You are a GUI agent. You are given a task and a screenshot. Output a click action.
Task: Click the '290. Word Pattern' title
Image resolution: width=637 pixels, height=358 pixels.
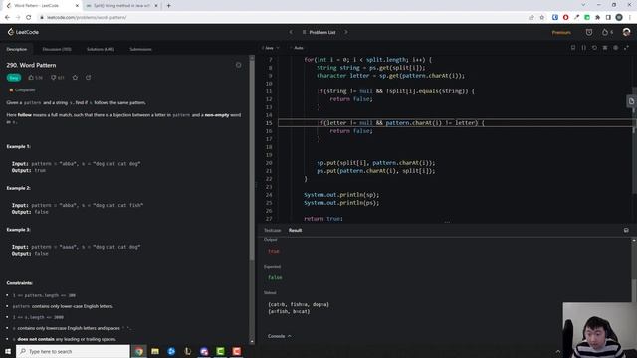(31, 65)
